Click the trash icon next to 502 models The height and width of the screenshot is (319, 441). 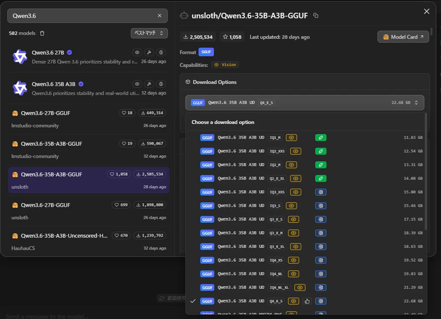[x=42, y=33]
